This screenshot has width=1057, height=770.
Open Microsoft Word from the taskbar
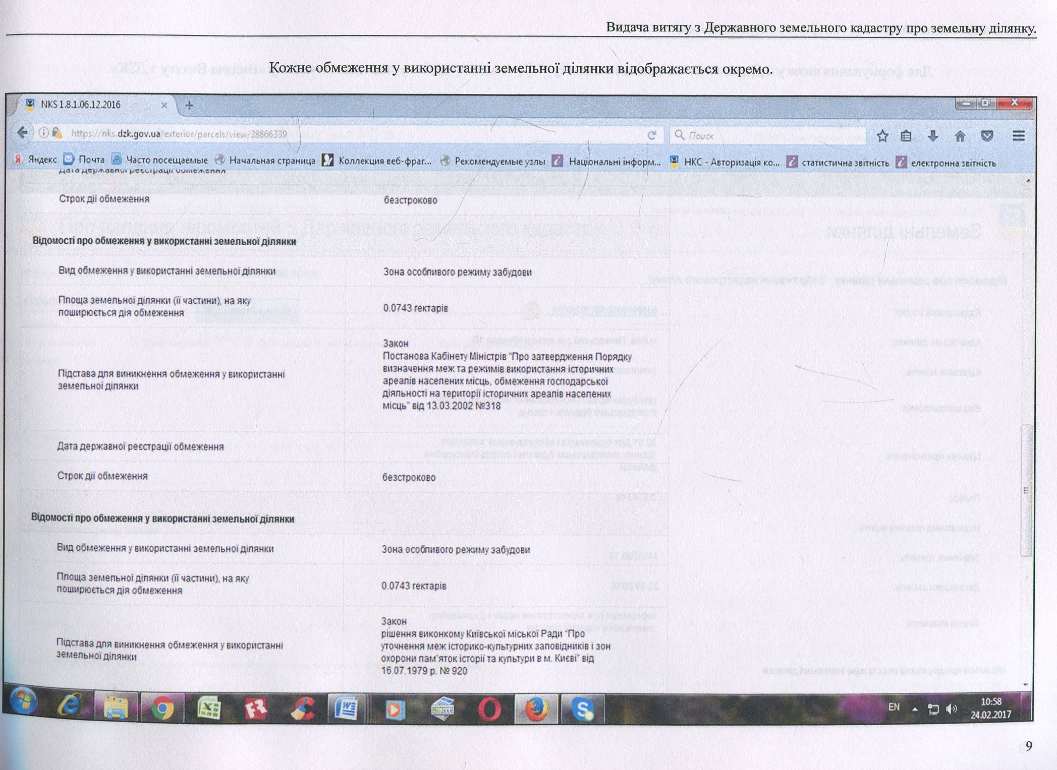346,709
